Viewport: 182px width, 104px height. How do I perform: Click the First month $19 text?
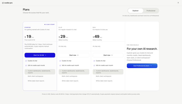[x=30, y=40]
